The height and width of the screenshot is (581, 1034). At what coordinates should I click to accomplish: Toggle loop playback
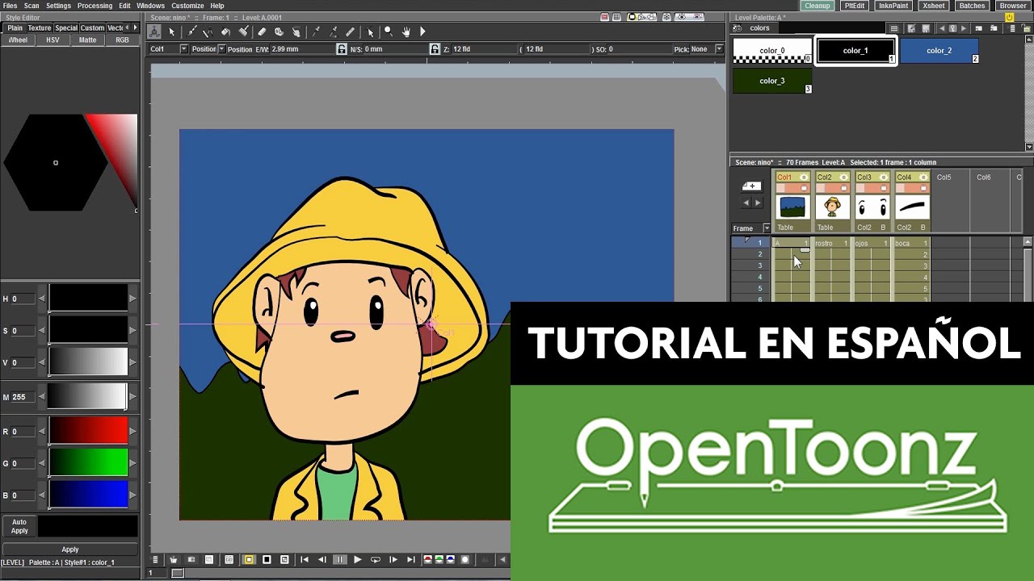click(376, 559)
